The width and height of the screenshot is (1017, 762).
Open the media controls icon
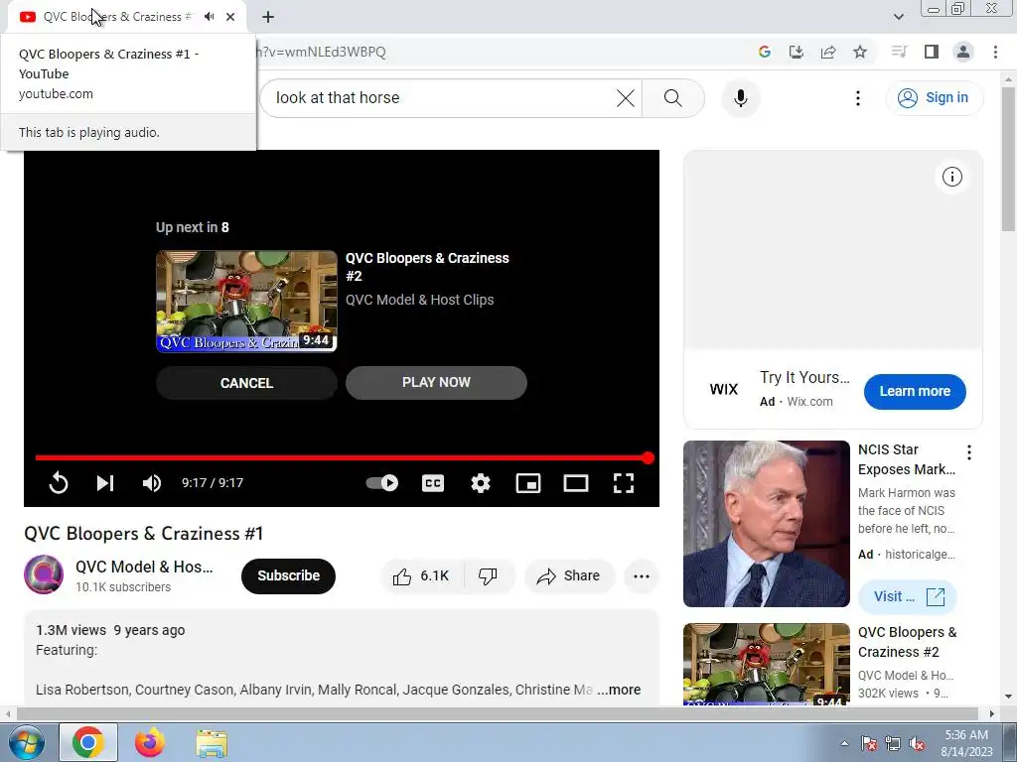tap(899, 52)
